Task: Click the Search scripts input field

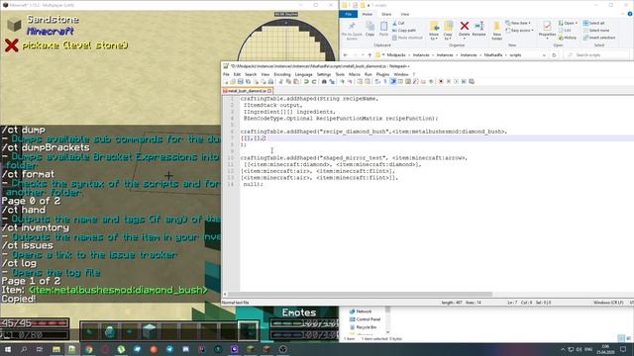Action: [x=597, y=55]
